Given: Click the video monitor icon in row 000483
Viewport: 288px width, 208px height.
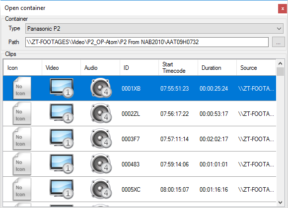Looking at the screenshot, I should click(x=62, y=164).
